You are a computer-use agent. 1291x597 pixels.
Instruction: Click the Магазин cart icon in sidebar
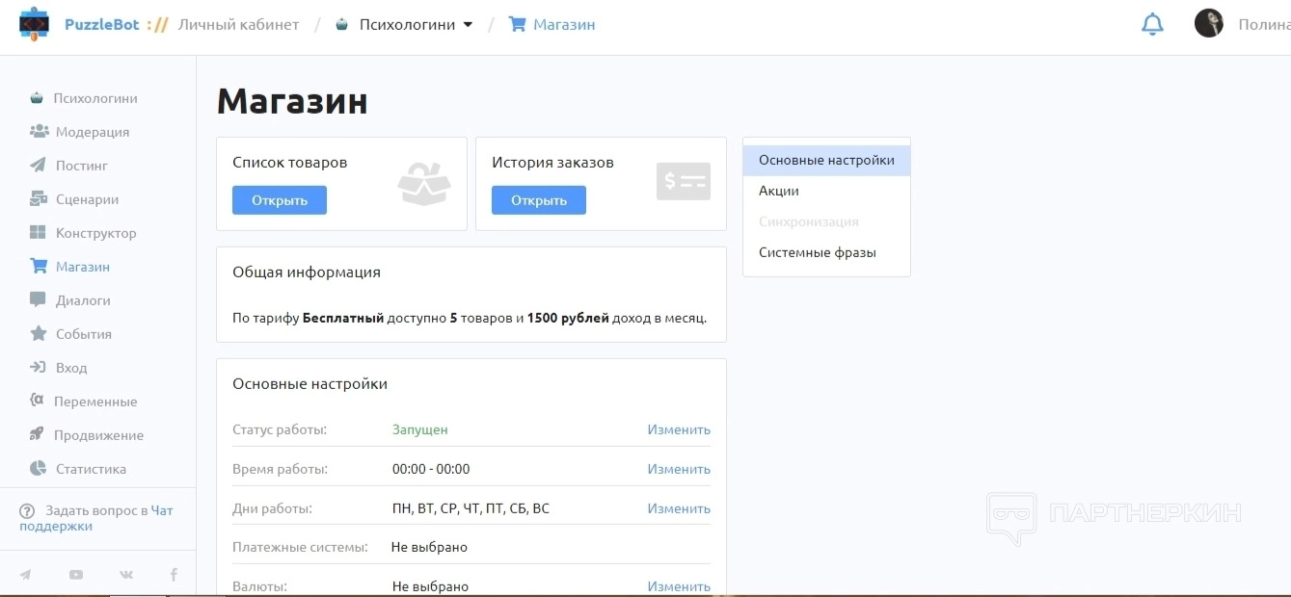coord(39,266)
